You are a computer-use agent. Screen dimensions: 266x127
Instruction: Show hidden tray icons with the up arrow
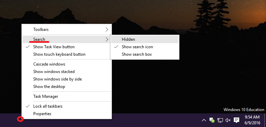click(204, 120)
